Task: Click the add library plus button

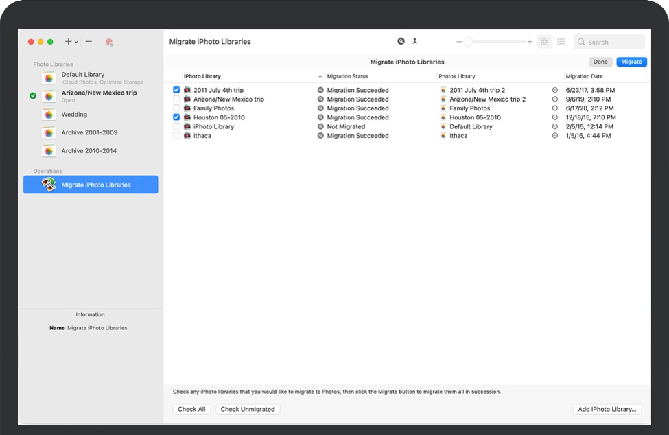Action: tap(68, 42)
